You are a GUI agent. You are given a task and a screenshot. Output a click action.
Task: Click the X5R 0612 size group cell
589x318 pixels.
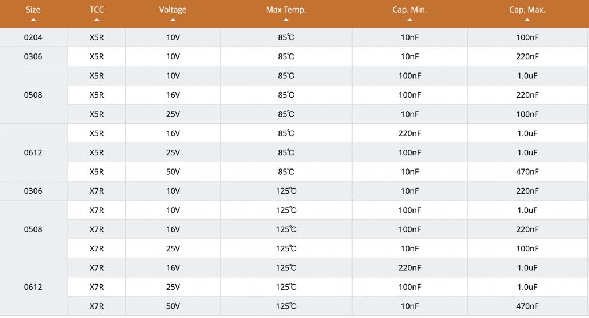tap(33, 152)
